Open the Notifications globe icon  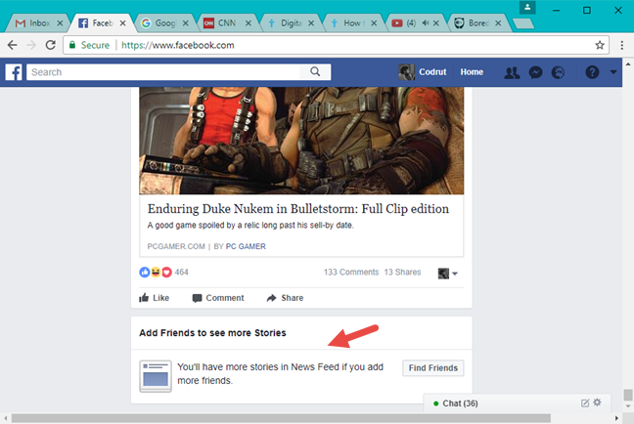pyautogui.click(x=558, y=72)
